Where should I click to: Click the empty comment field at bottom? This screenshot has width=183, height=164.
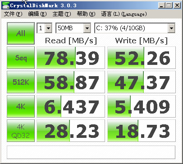click(x=91, y=152)
